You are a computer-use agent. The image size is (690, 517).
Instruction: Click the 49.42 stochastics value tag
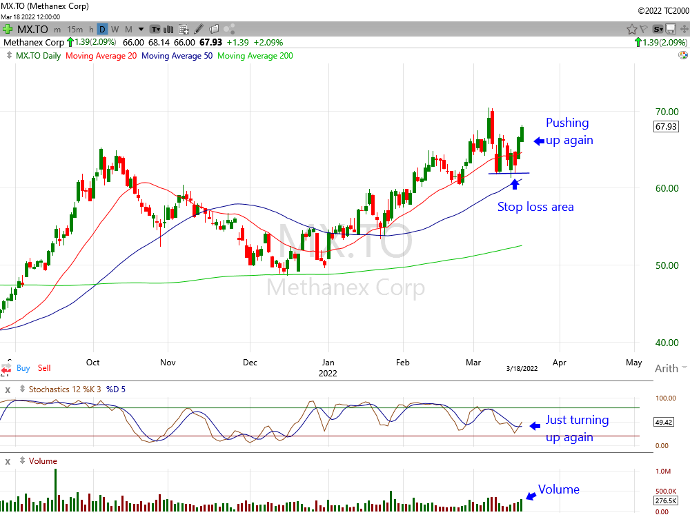[664, 422]
